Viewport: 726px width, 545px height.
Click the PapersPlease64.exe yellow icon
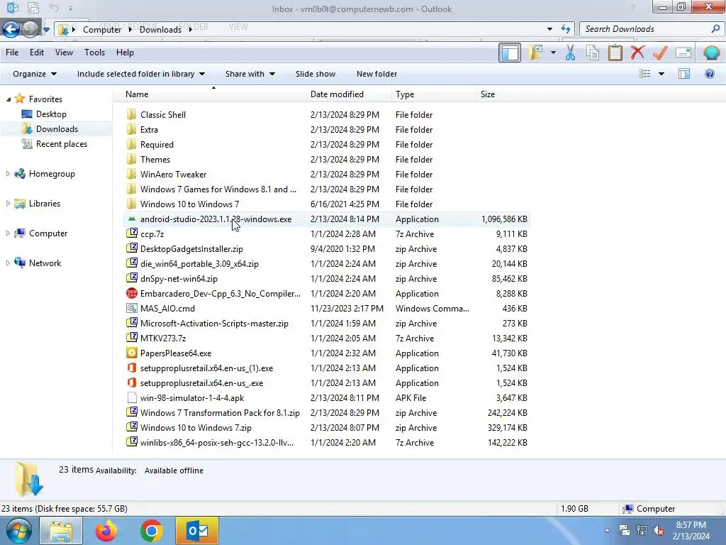click(132, 353)
